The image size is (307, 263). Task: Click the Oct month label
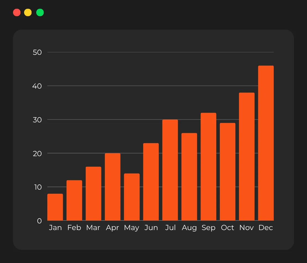pos(228,228)
